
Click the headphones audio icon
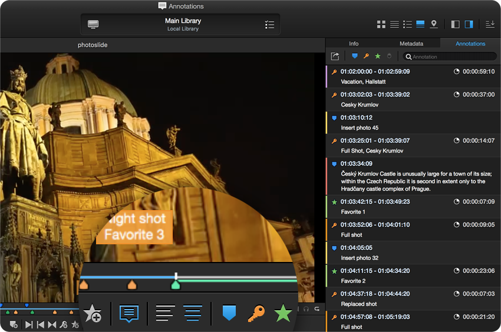point(306,308)
